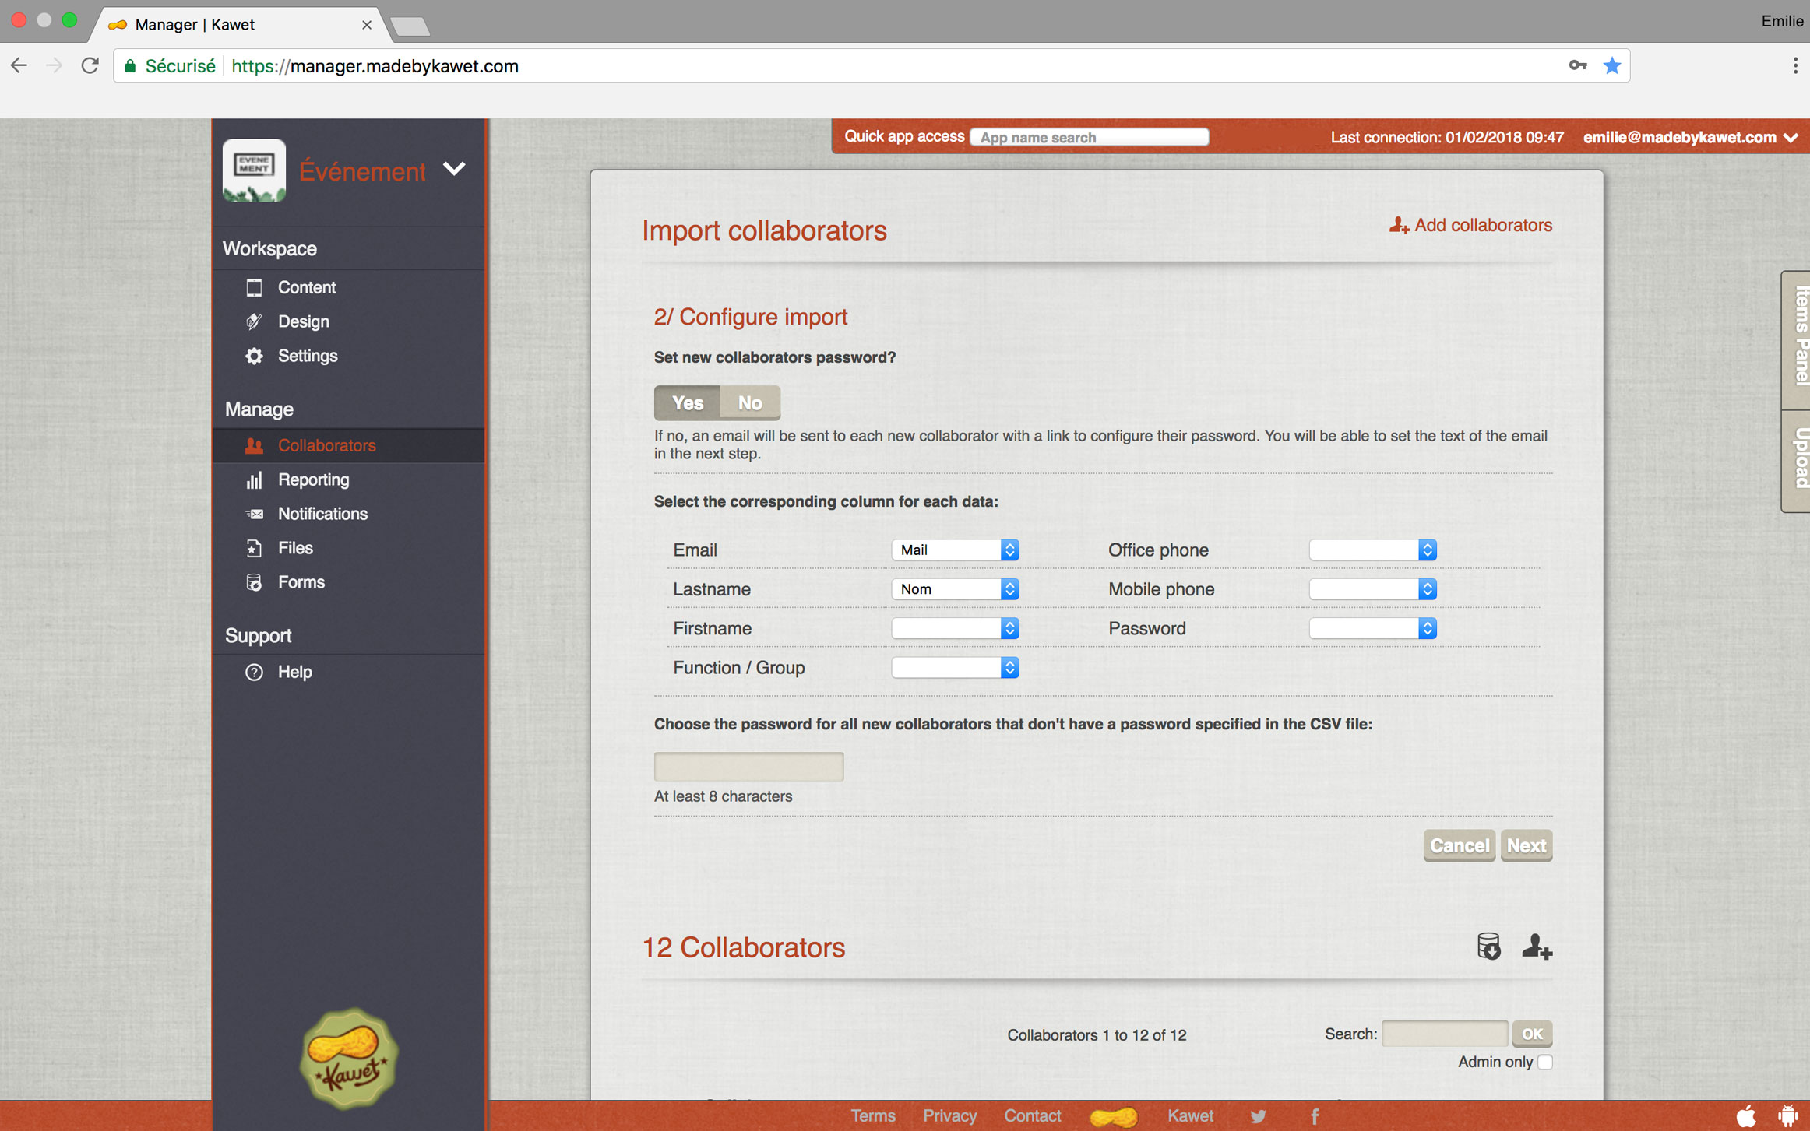Click the add-user icon near 12 Collaborators
Image resolution: width=1810 pixels, height=1131 pixels.
pos(1537,948)
